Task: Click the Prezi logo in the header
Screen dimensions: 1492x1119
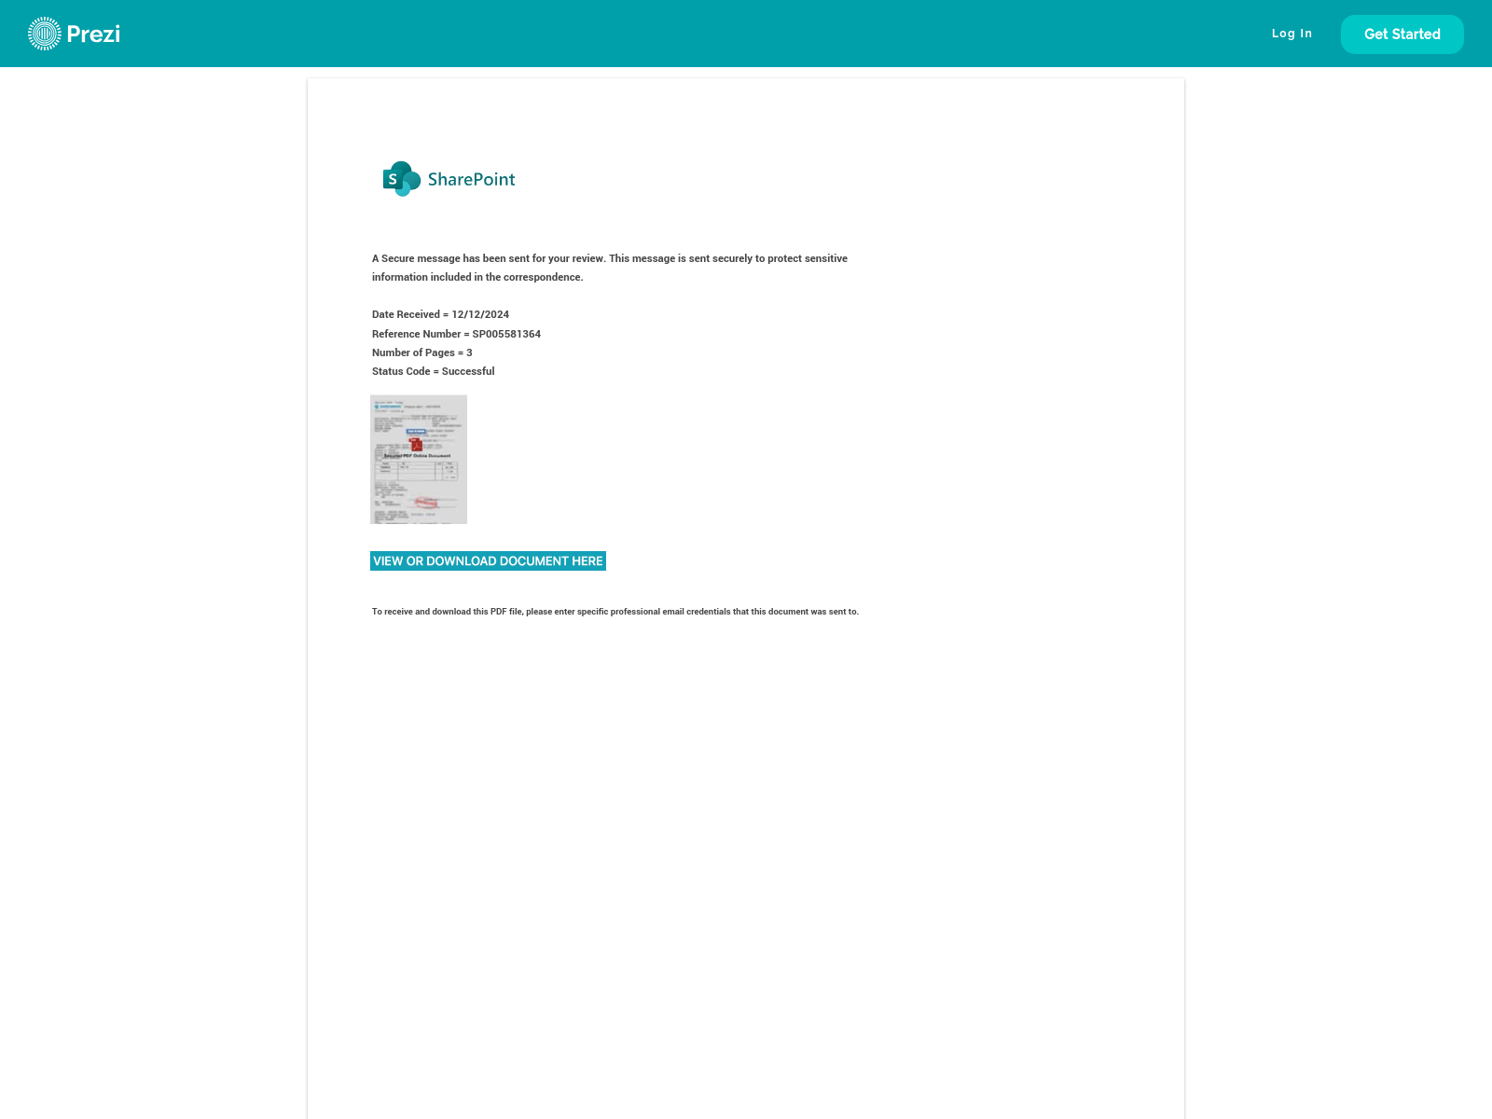Action: click(x=74, y=34)
